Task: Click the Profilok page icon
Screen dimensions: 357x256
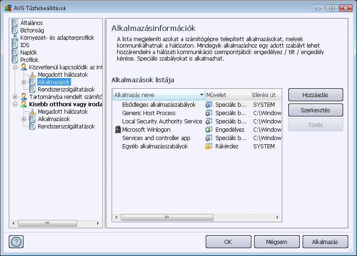Action: [x=15, y=60]
